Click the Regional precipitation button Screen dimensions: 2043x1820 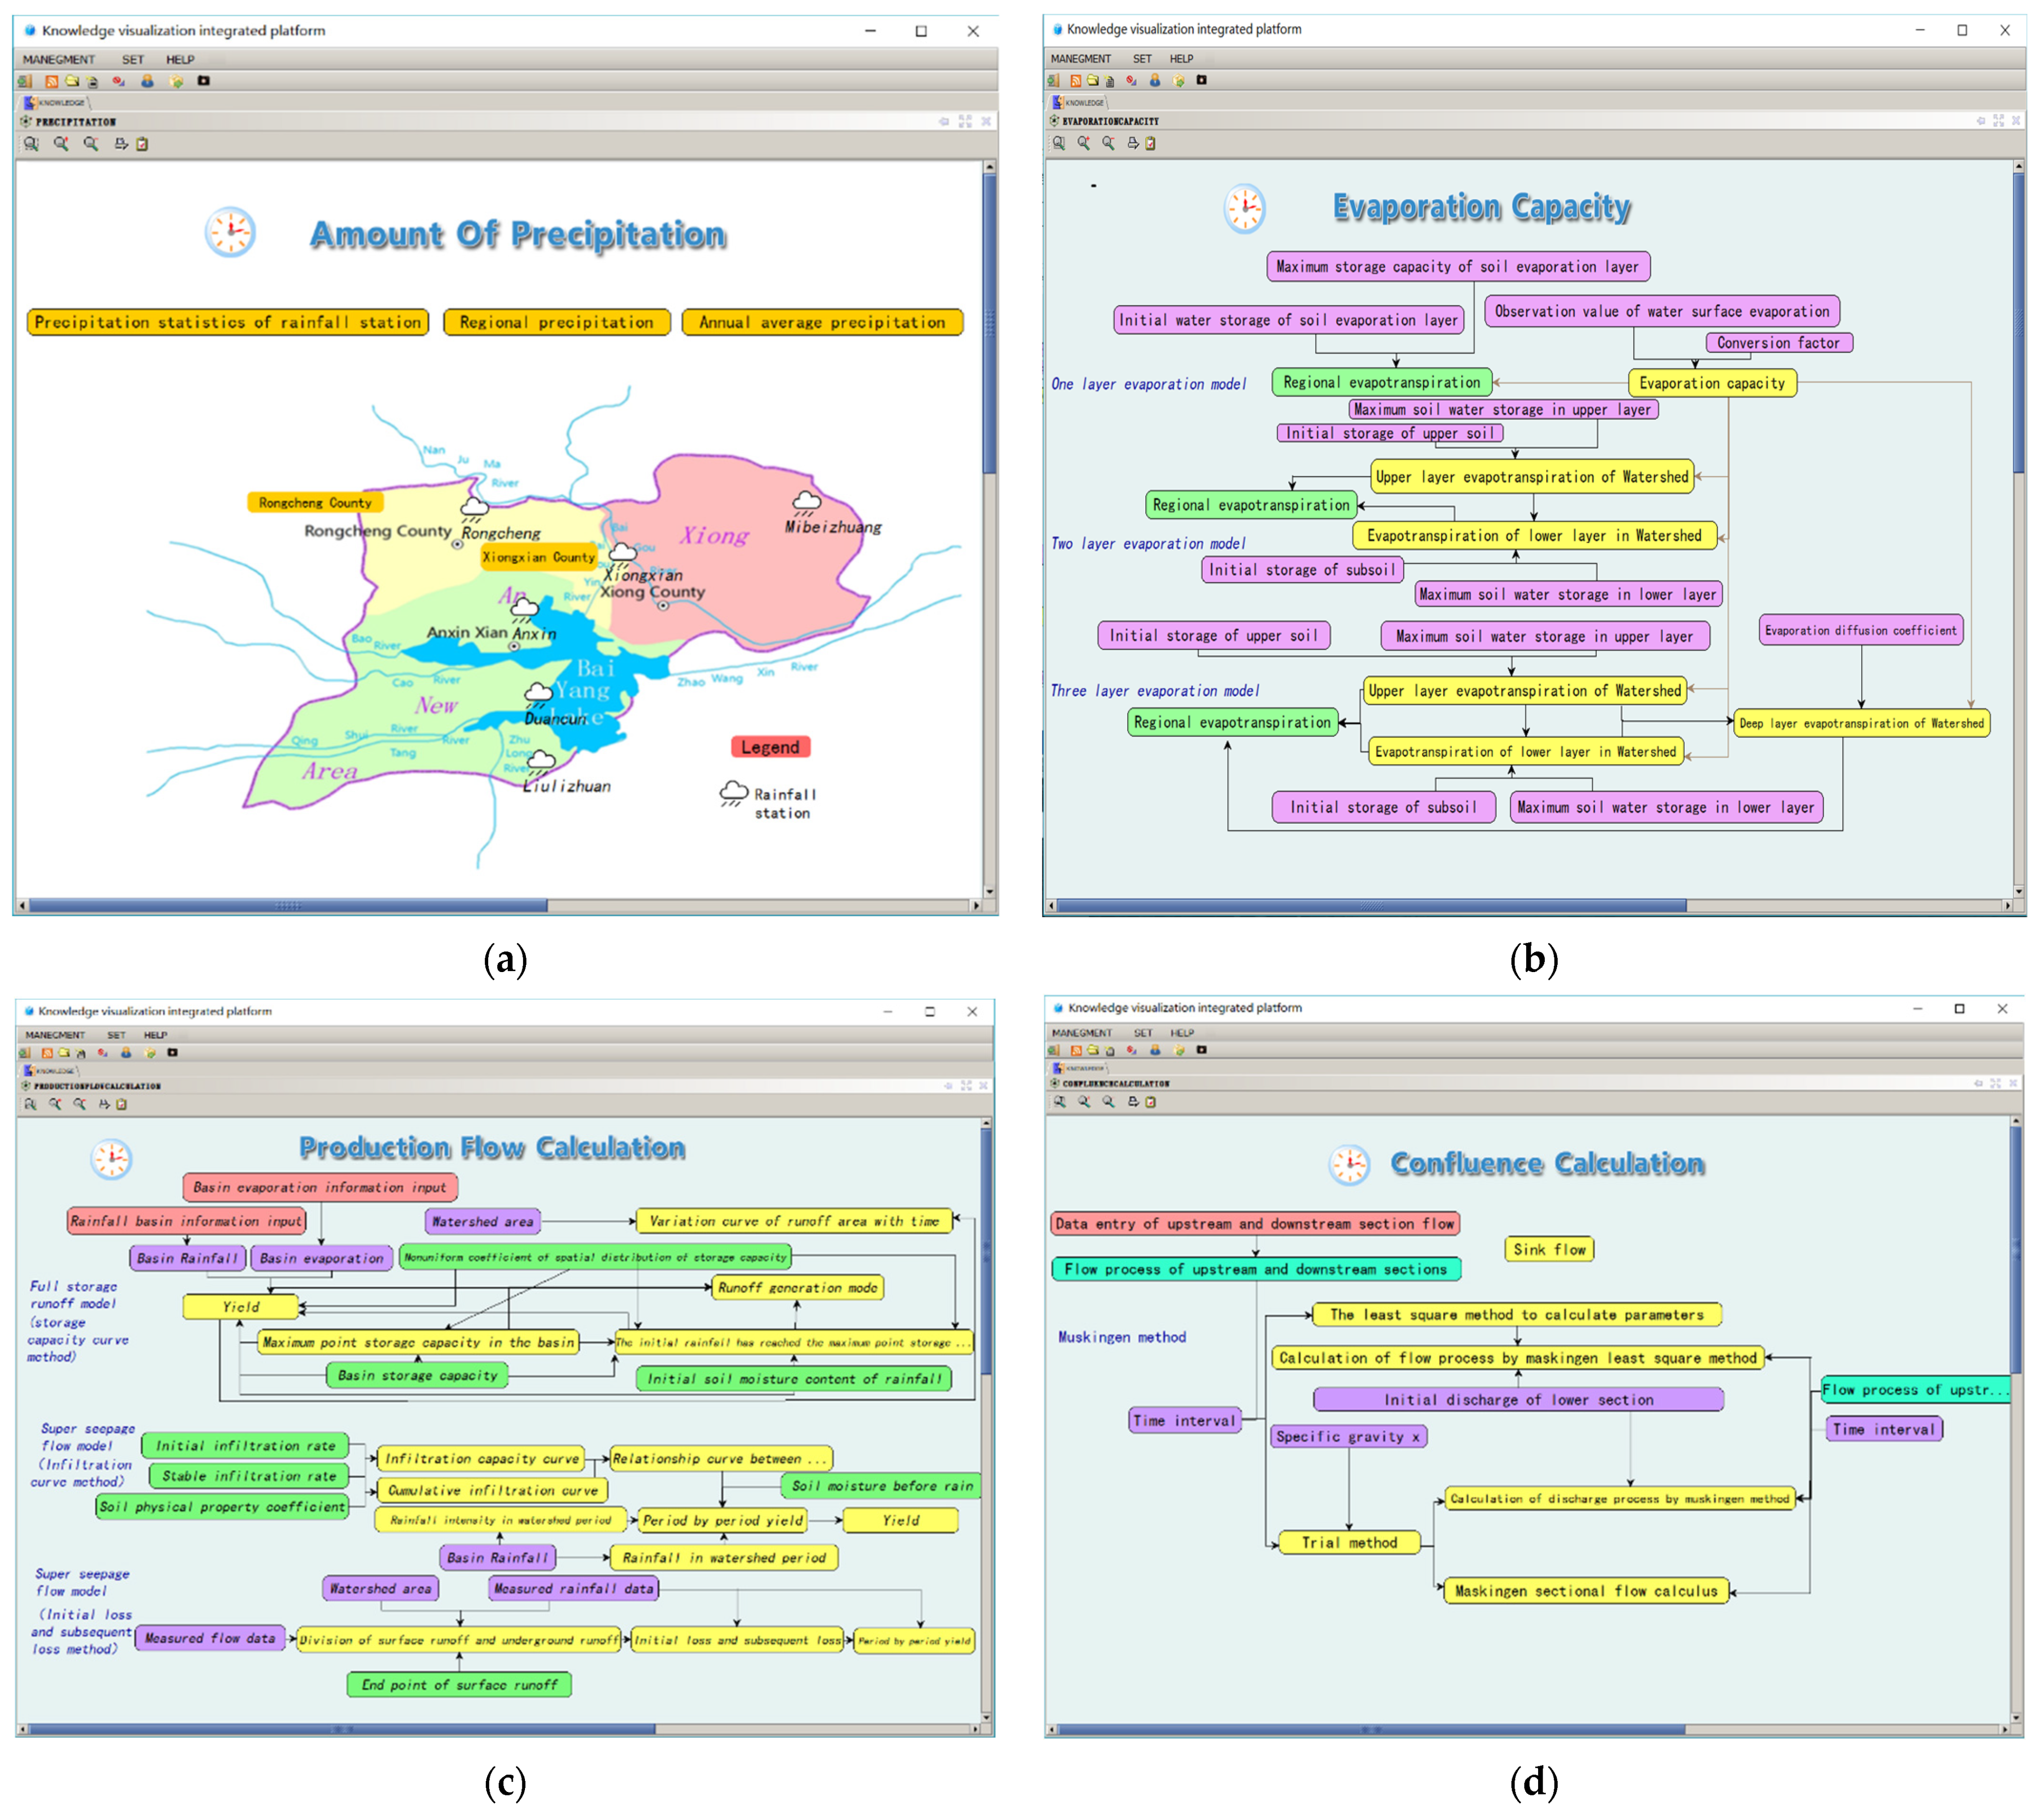556,322
